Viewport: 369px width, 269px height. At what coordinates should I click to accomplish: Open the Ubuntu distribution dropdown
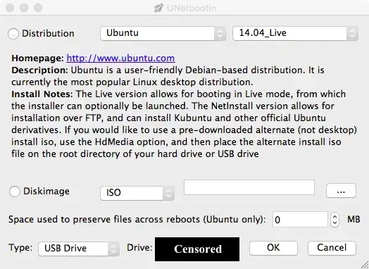pyautogui.click(x=163, y=33)
